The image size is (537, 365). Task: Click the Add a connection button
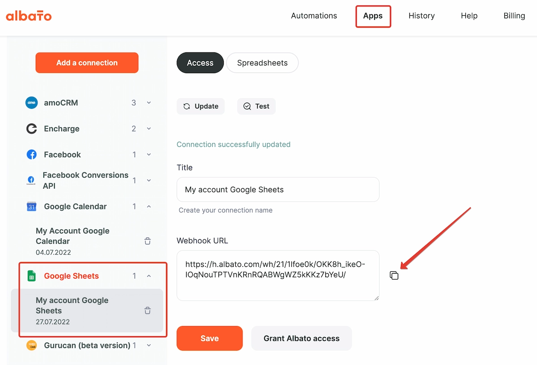pos(87,63)
